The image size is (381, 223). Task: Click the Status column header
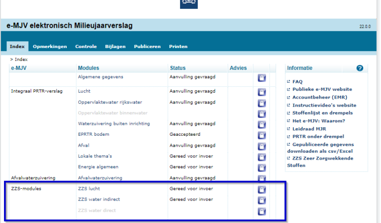click(x=178, y=68)
